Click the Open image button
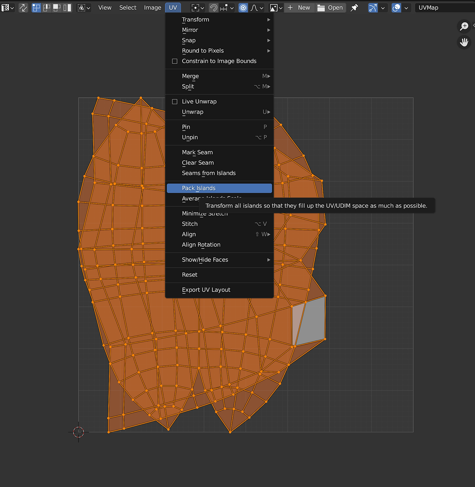 tap(331, 7)
